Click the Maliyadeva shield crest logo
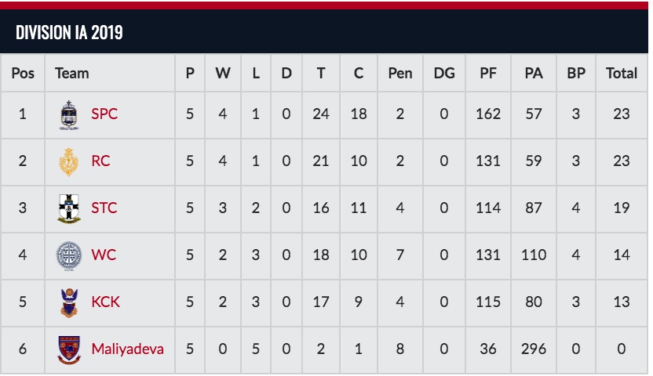 [69, 350]
